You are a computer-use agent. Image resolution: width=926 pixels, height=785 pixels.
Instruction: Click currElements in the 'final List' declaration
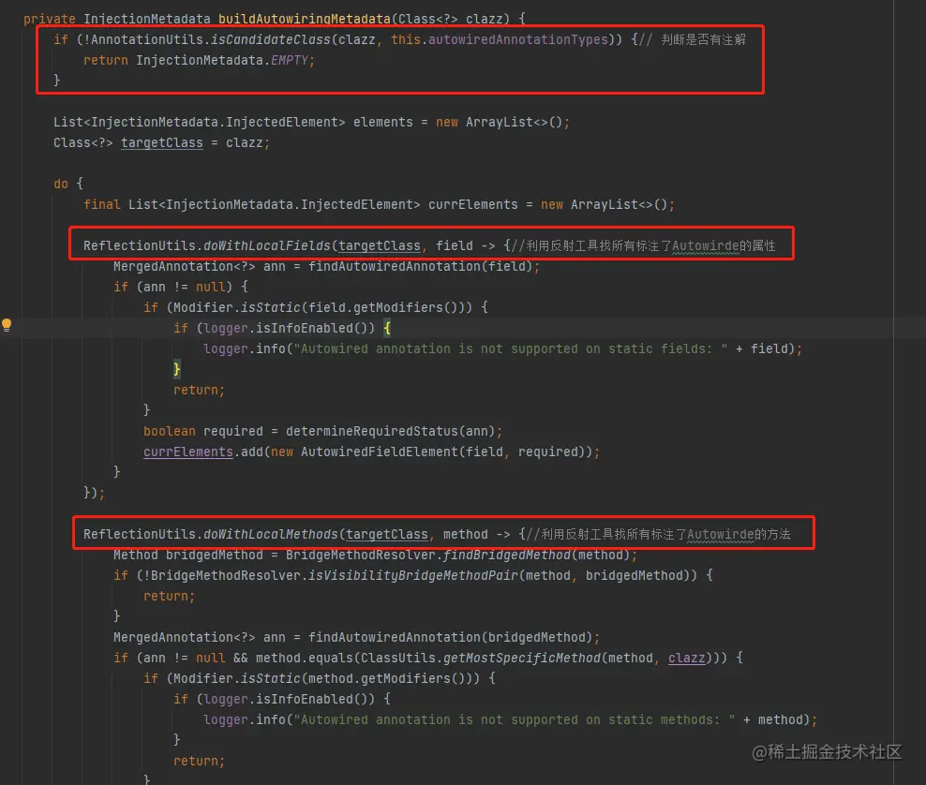coord(473,205)
